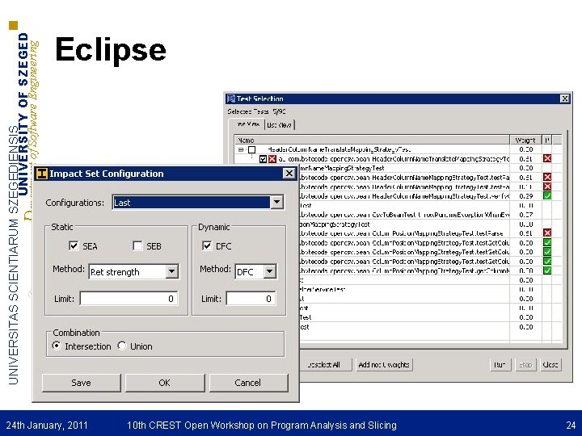Click the dynamic Limit input field

(x=251, y=299)
